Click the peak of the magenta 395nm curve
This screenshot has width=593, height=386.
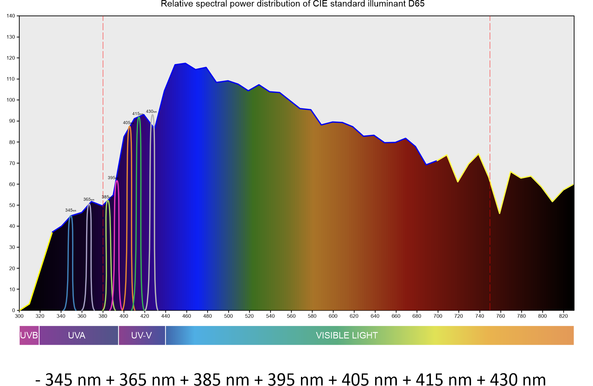pos(117,181)
